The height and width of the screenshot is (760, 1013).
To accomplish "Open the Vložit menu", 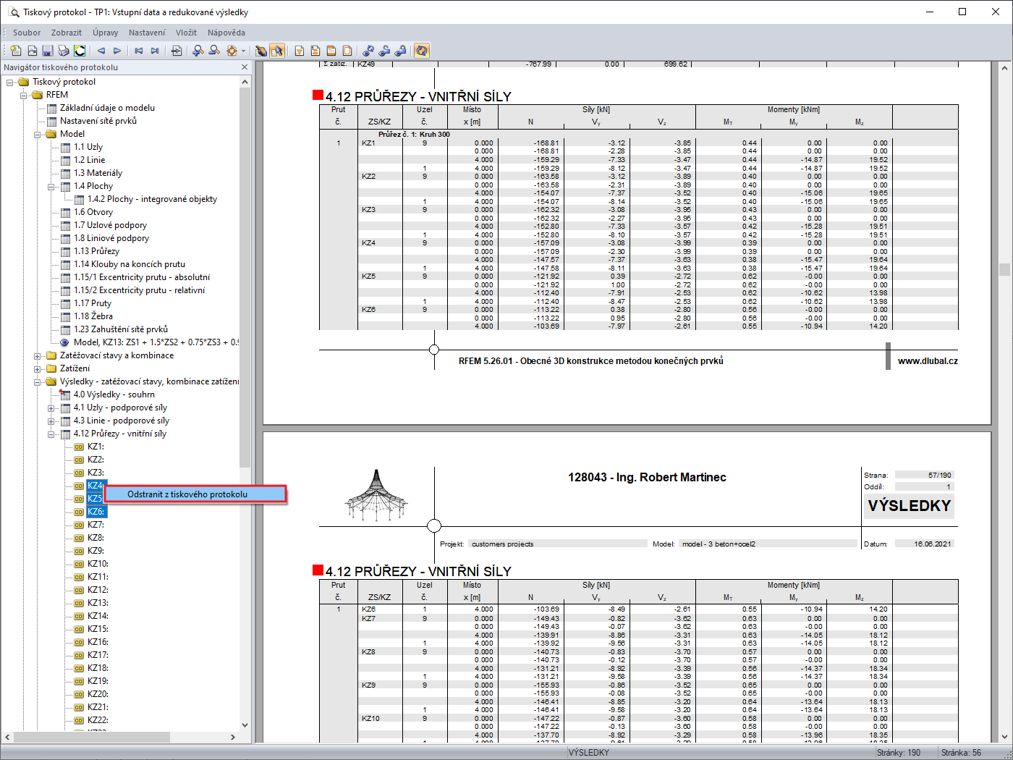I will (x=186, y=33).
